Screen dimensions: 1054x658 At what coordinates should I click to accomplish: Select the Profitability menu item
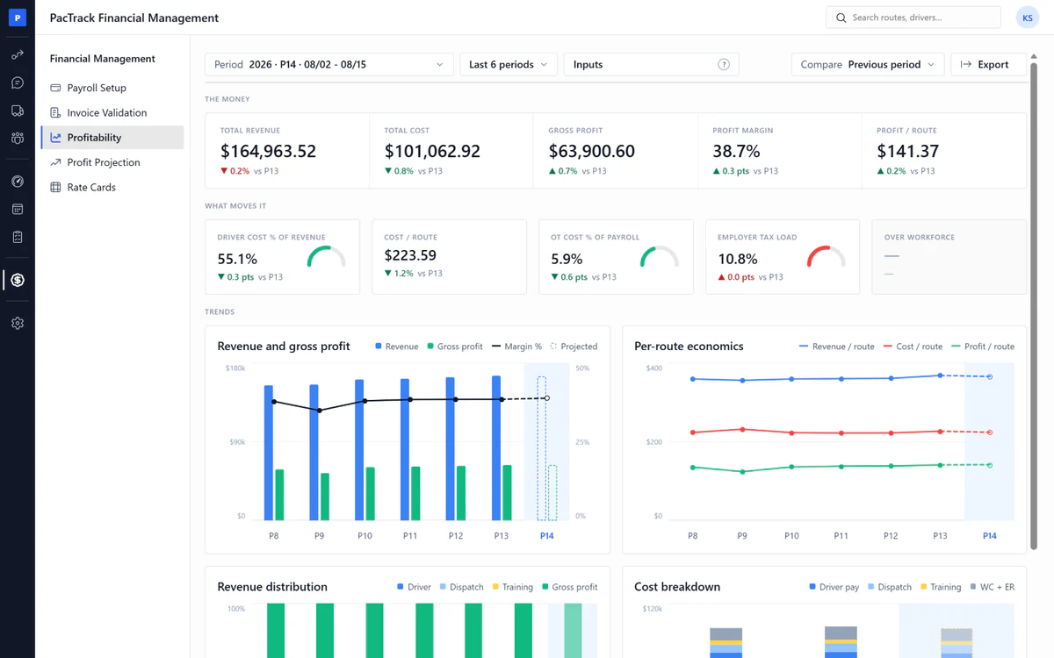pyautogui.click(x=112, y=138)
